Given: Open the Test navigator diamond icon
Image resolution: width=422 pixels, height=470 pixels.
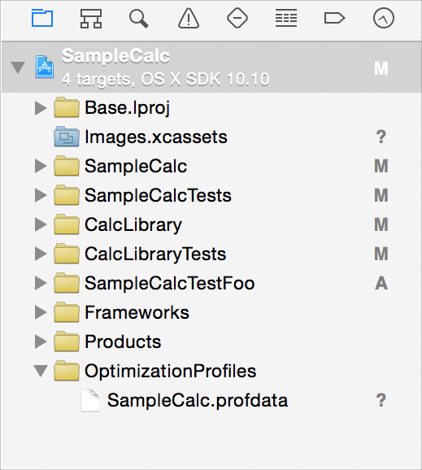Looking at the screenshot, I should point(237,18).
